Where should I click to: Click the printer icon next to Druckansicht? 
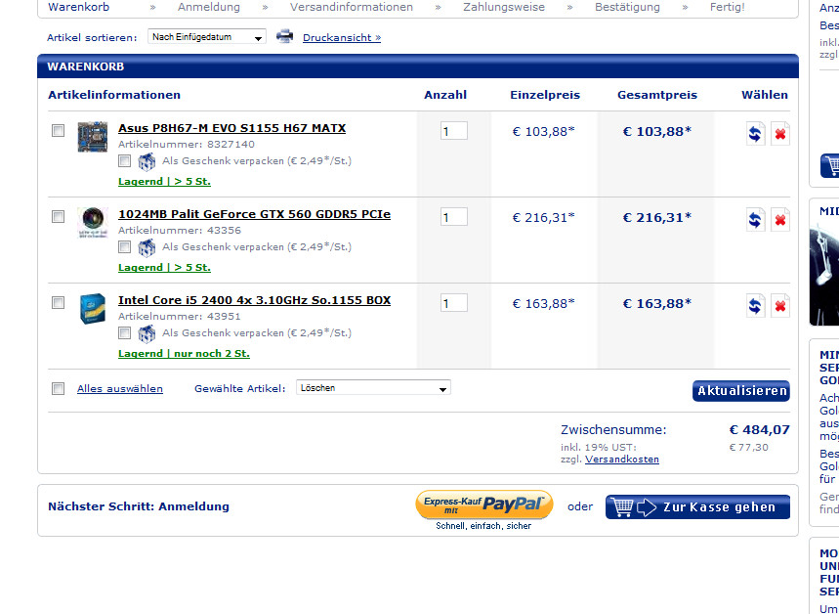coord(284,36)
